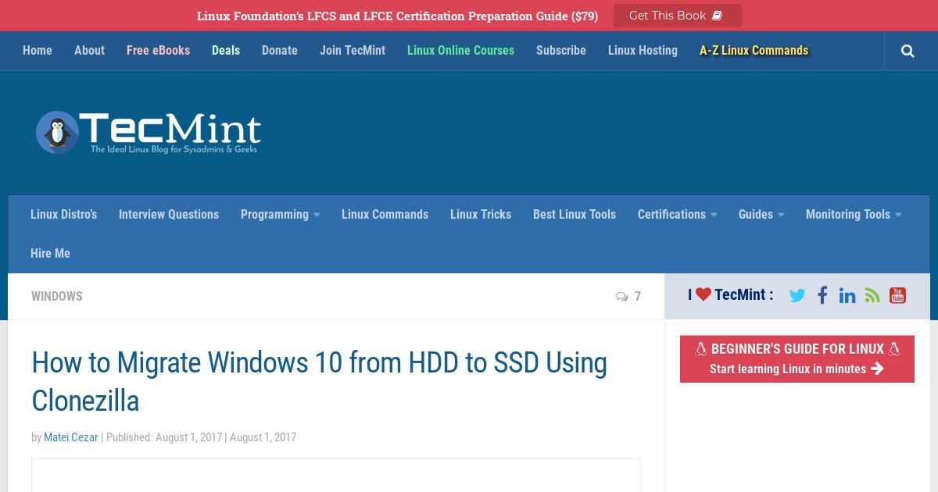Open the Linux Tricks category

point(481,214)
